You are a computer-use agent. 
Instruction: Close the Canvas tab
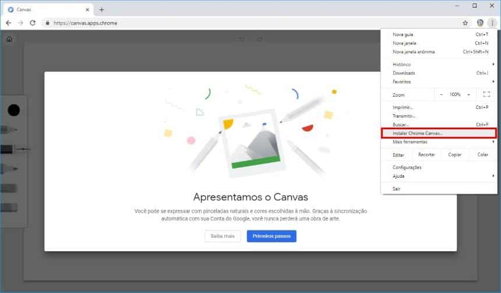tap(87, 10)
